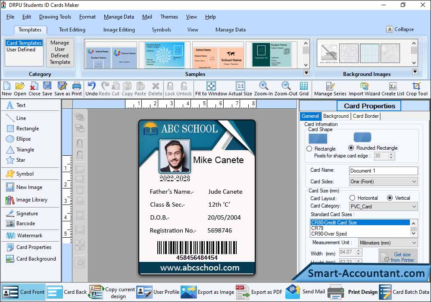
Task: Open the Card Sides dropdown
Action: pyautogui.click(x=383, y=182)
